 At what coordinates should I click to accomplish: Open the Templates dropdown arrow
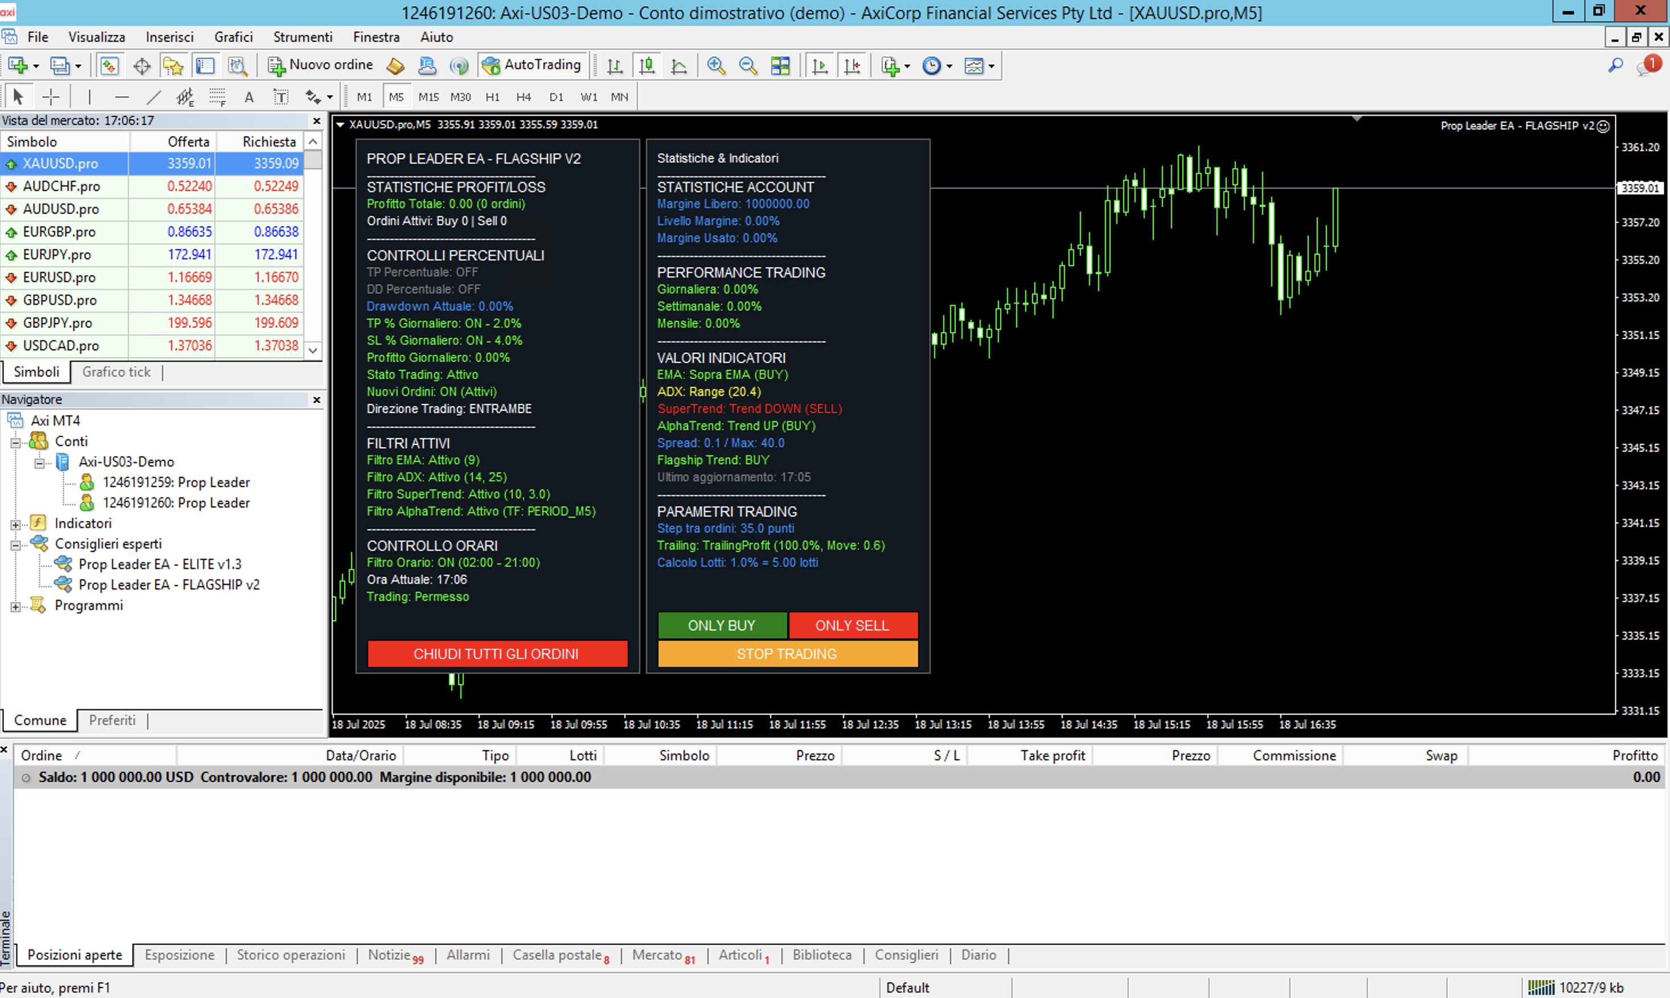coord(992,66)
